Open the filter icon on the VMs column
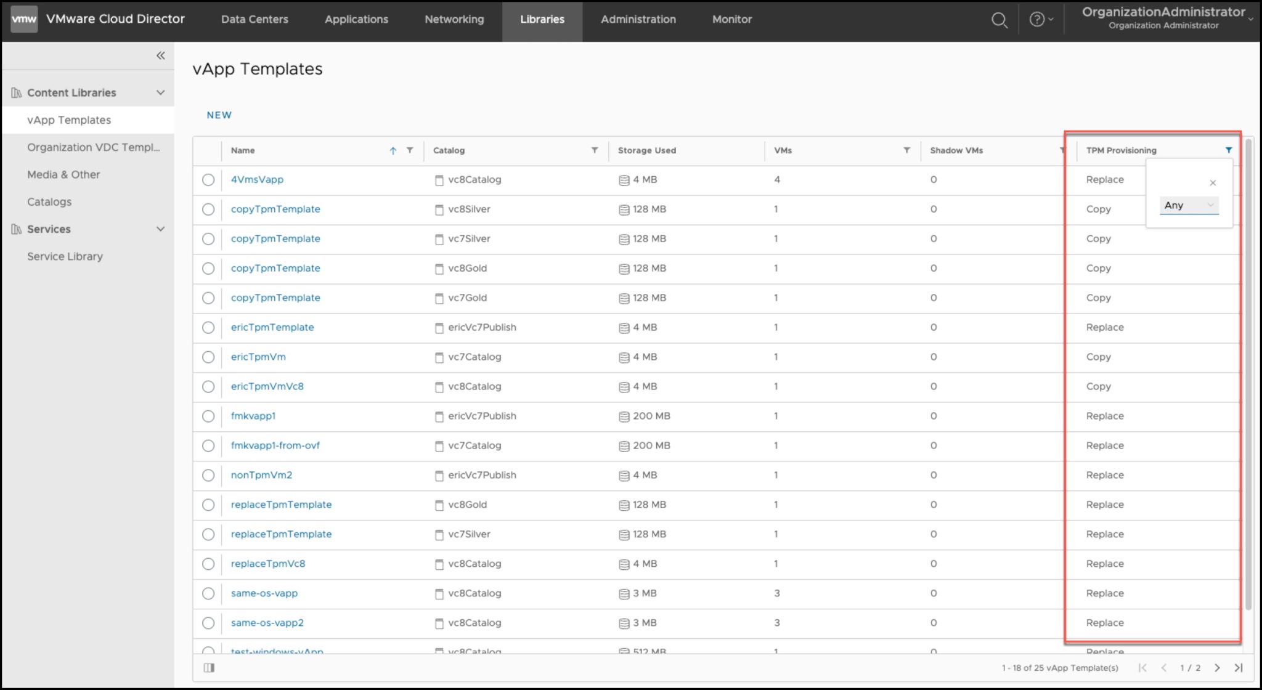 (x=906, y=150)
